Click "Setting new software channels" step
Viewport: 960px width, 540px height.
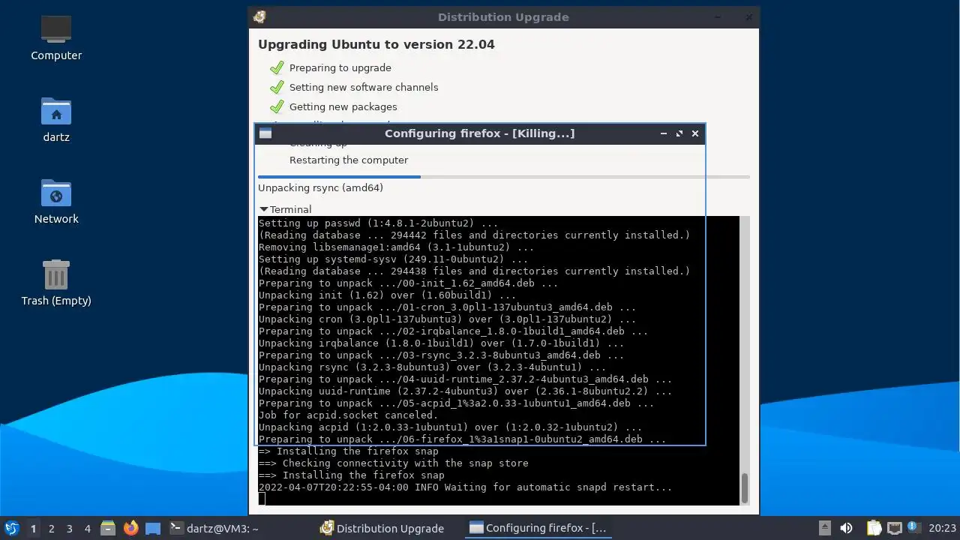(x=364, y=87)
